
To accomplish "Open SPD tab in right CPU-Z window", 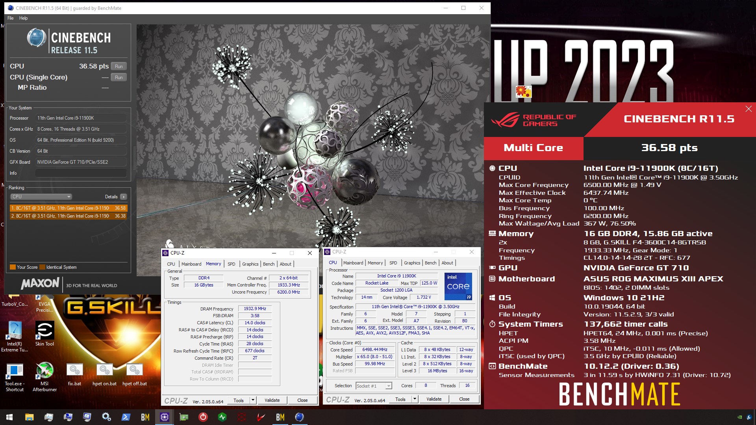I will [393, 263].
